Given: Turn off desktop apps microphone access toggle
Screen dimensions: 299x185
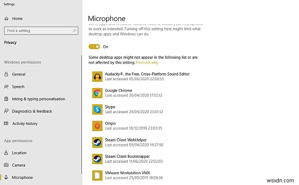Looking at the screenshot, I should (x=94, y=46).
